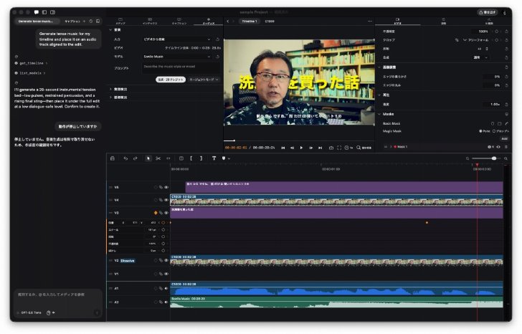Image resolution: width=522 pixels, height=334 pixels.
Task: Take a snapshot with the camera icon
Action: 331,148
